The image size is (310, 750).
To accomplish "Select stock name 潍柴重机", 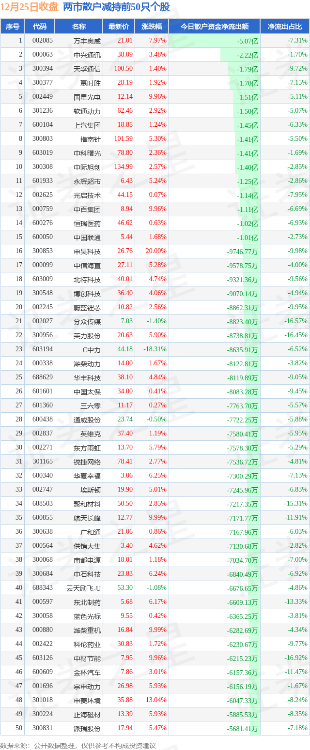I will (87, 630).
